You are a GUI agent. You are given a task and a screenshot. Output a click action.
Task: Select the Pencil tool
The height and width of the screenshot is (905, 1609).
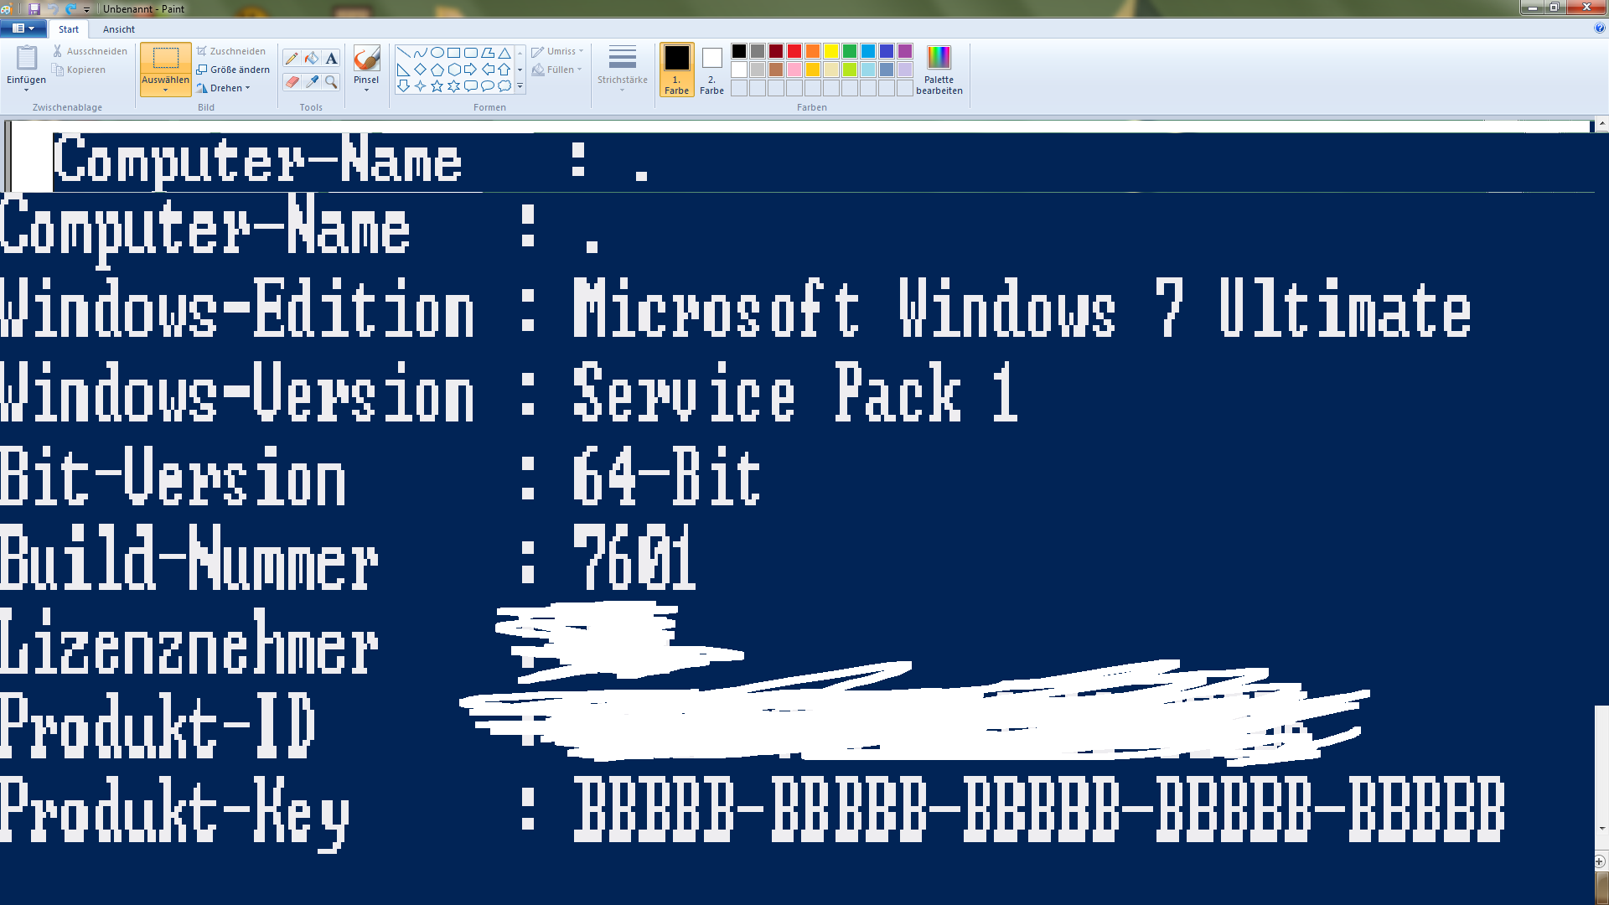[292, 58]
